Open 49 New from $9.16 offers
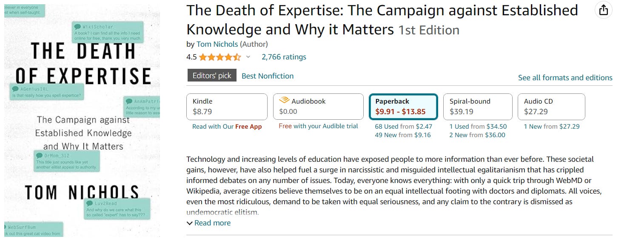Image resolution: width=630 pixels, height=242 pixels. [x=402, y=135]
